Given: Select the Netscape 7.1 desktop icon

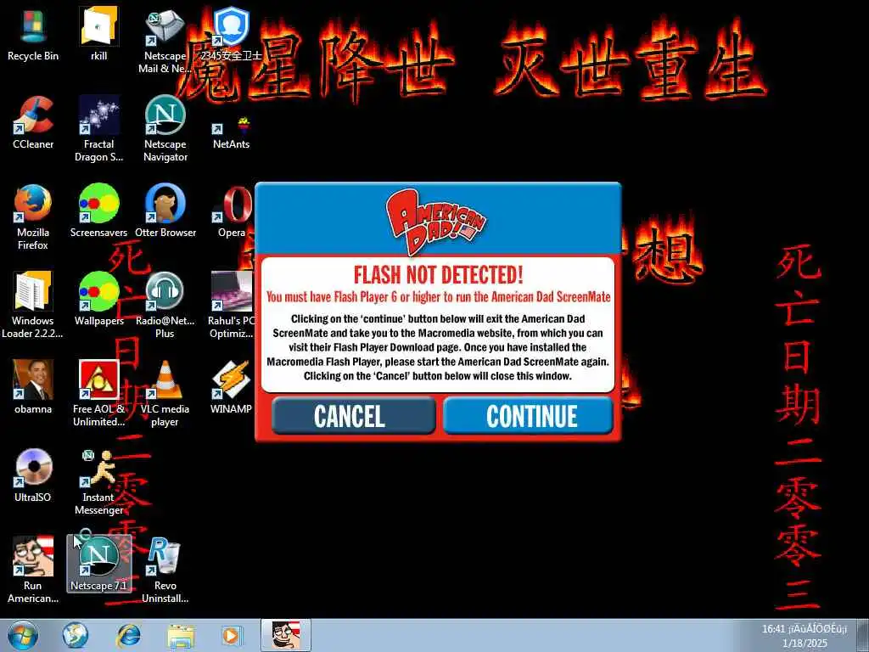Looking at the screenshot, I should (x=98, y=564).
